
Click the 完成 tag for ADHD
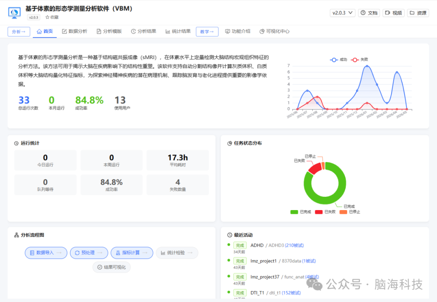(240, 245)
